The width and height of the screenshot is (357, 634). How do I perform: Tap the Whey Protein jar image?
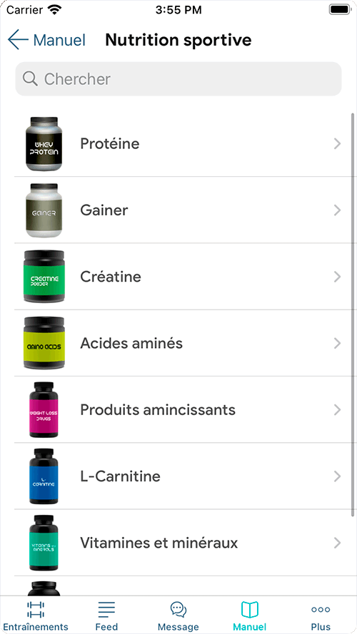click(44, 143)
